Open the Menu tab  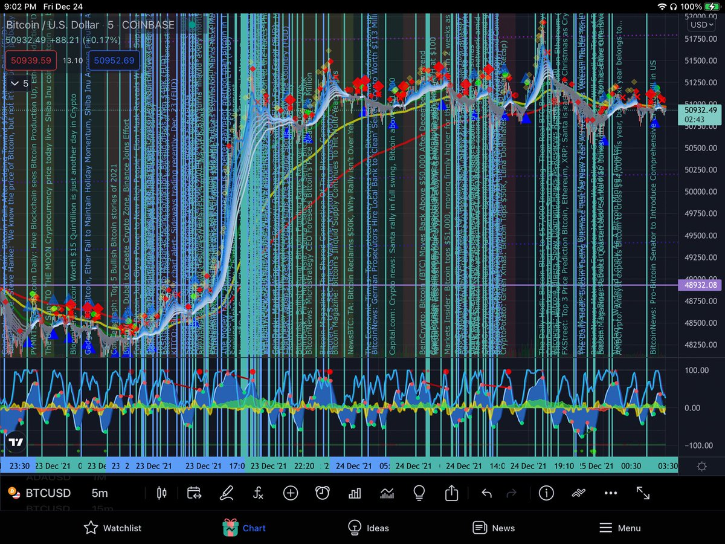click(619, 528)
